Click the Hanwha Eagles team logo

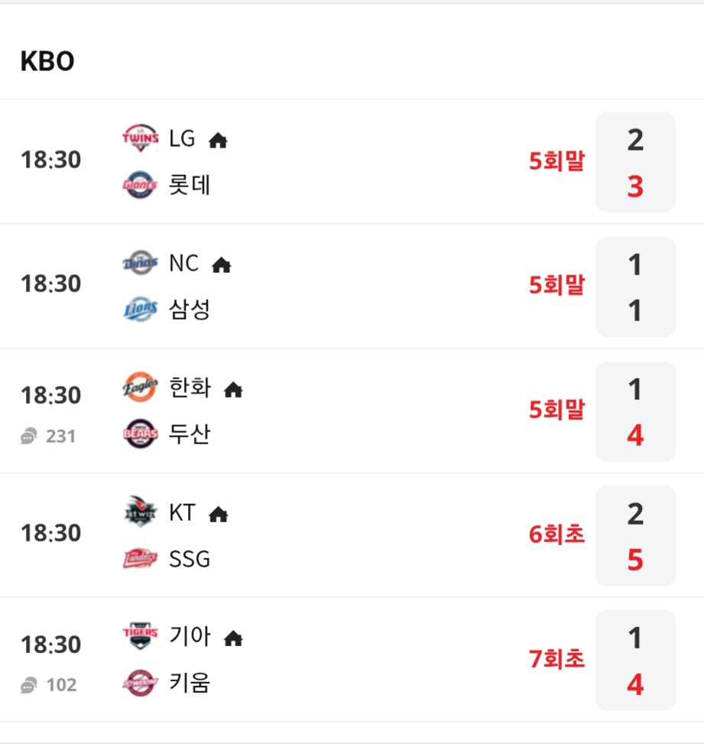click(x=141, y=387)
